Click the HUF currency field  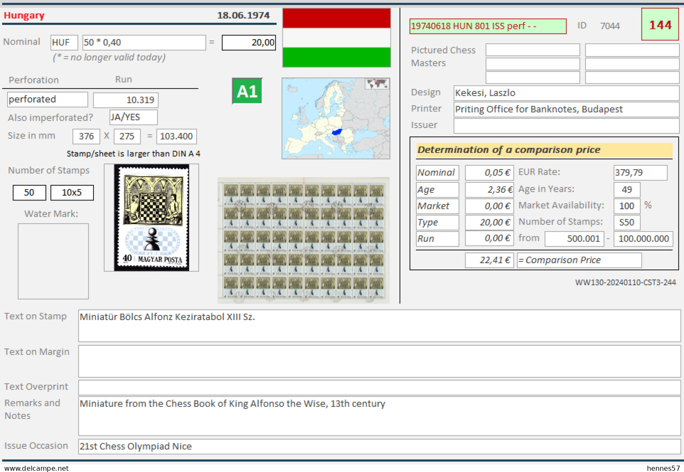(x=64, y=43)
